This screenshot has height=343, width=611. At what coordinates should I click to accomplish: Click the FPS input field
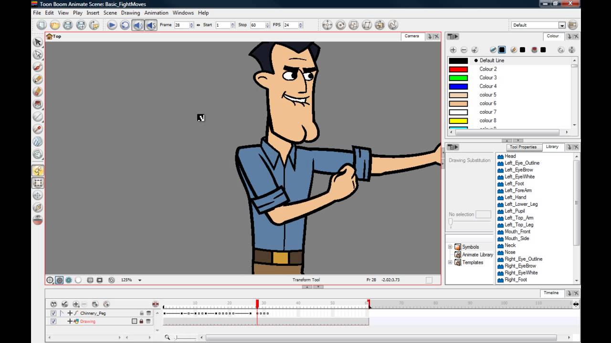point(291,25)
